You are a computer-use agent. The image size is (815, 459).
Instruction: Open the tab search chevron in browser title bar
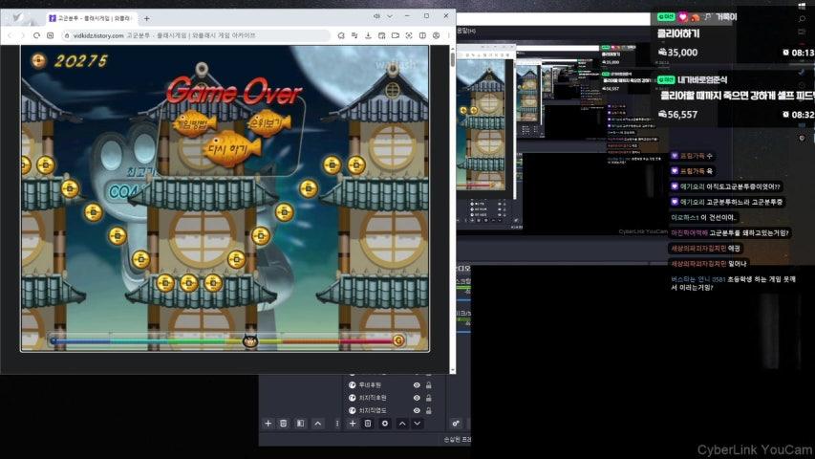tap(390, 16)
